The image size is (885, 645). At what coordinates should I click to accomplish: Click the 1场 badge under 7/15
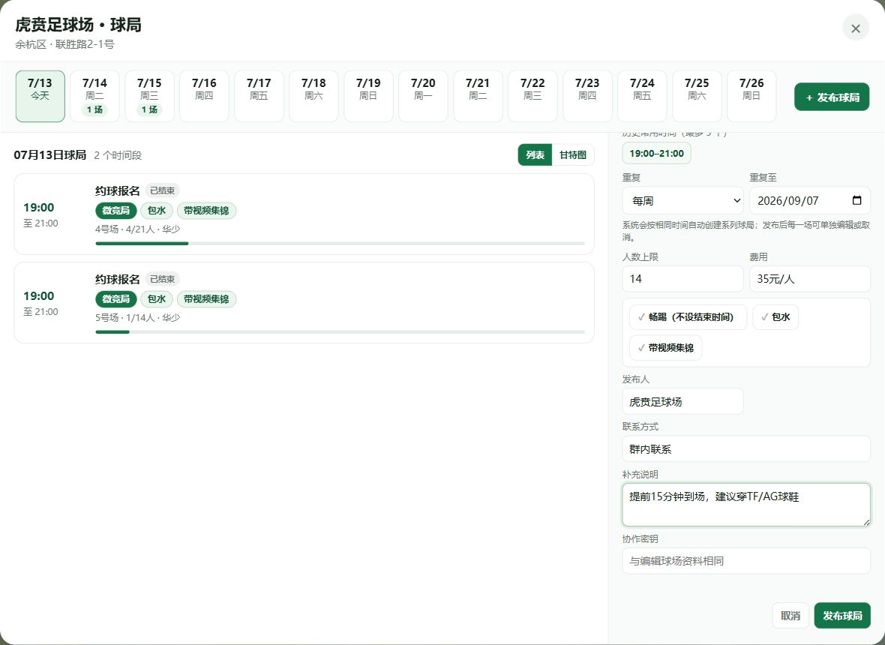[x=149, y=109]
